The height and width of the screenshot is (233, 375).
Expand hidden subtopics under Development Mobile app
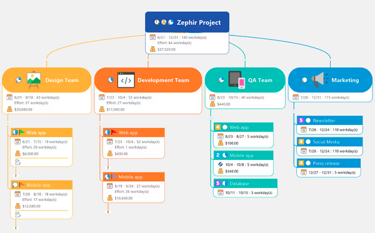pos(108,212)
